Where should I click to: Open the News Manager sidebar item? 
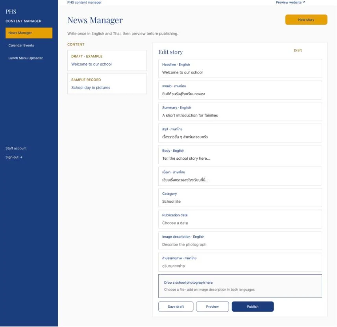[29, 33]
